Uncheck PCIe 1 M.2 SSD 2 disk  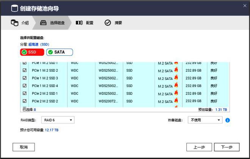click(25, 70)
